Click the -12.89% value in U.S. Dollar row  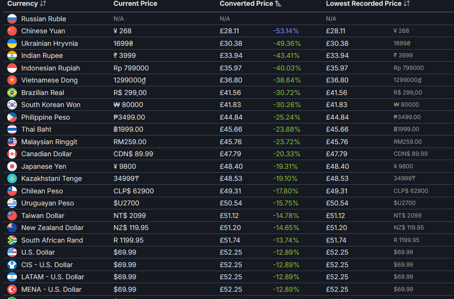tap(286, 252)
